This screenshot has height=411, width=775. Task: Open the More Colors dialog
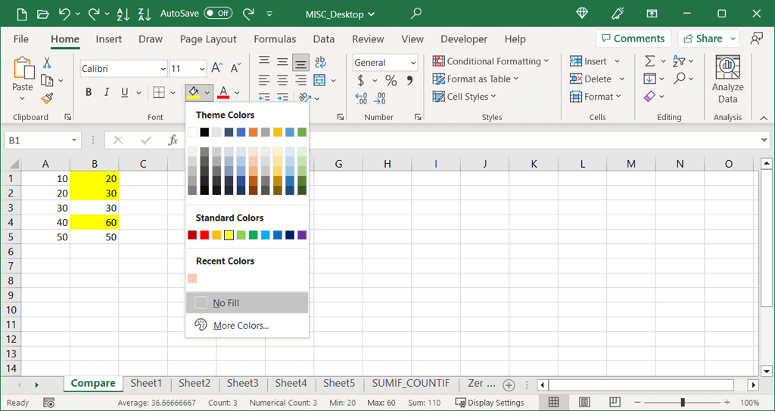click(x=241, y=326)
